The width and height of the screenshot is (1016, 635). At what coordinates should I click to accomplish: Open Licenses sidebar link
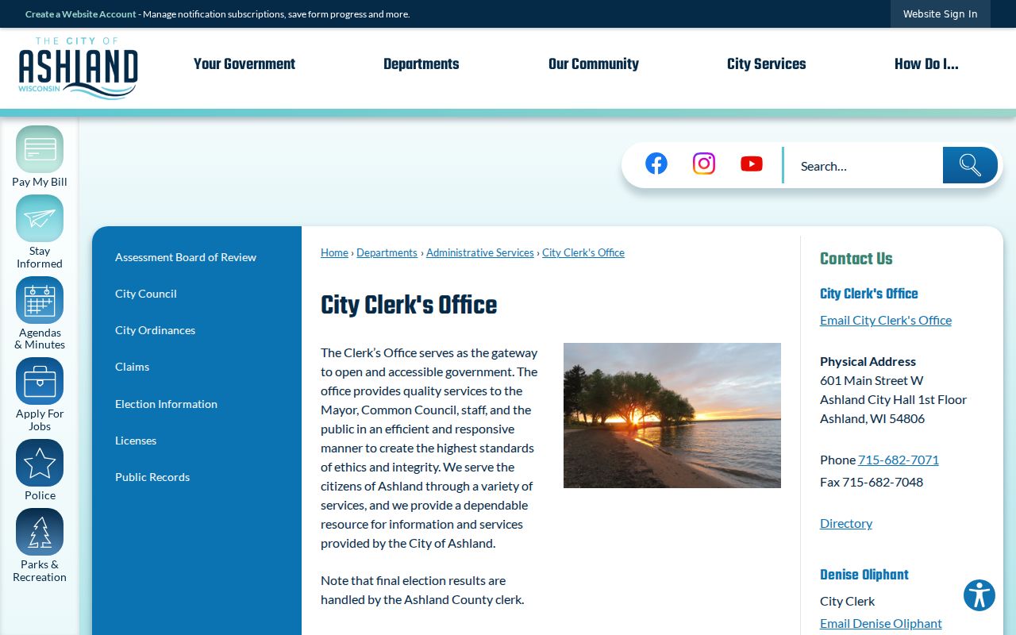pos(136,441)
